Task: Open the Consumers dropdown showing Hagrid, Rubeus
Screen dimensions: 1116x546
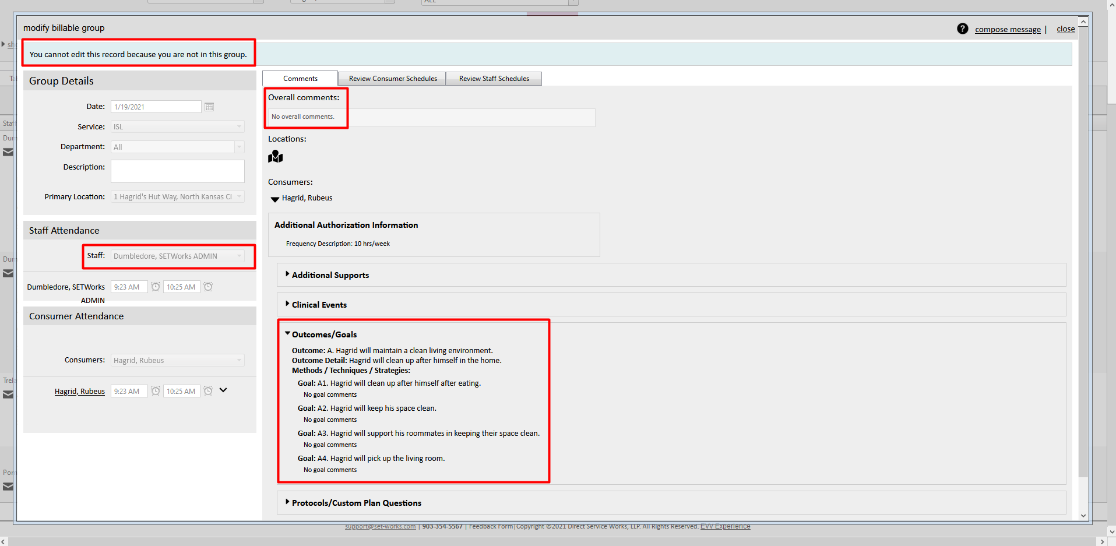Action: point(178,360)
